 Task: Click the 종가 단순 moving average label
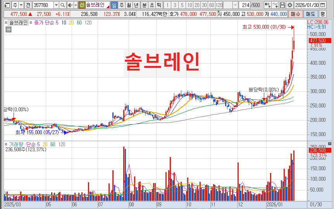[x=44, y=22]
